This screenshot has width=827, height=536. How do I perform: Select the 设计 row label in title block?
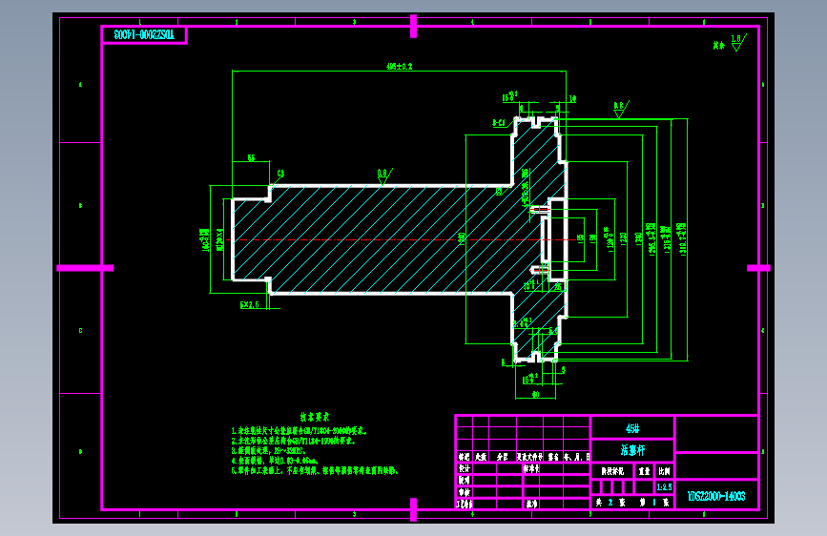(465, 468)
